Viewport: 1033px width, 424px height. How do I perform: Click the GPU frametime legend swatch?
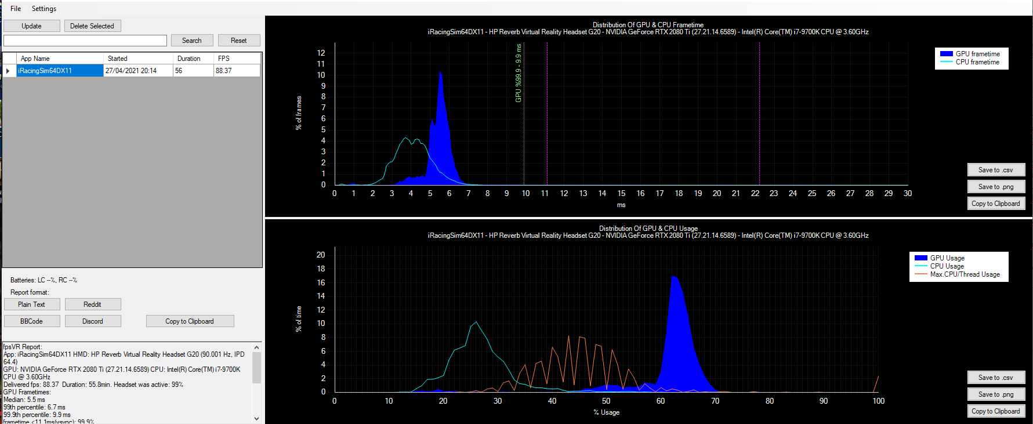[x=947, y=54]
